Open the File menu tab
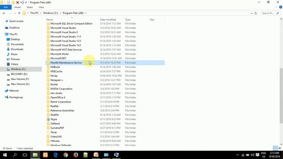Image resolution: width=283 pixels, height=159 pixels. 6,7
